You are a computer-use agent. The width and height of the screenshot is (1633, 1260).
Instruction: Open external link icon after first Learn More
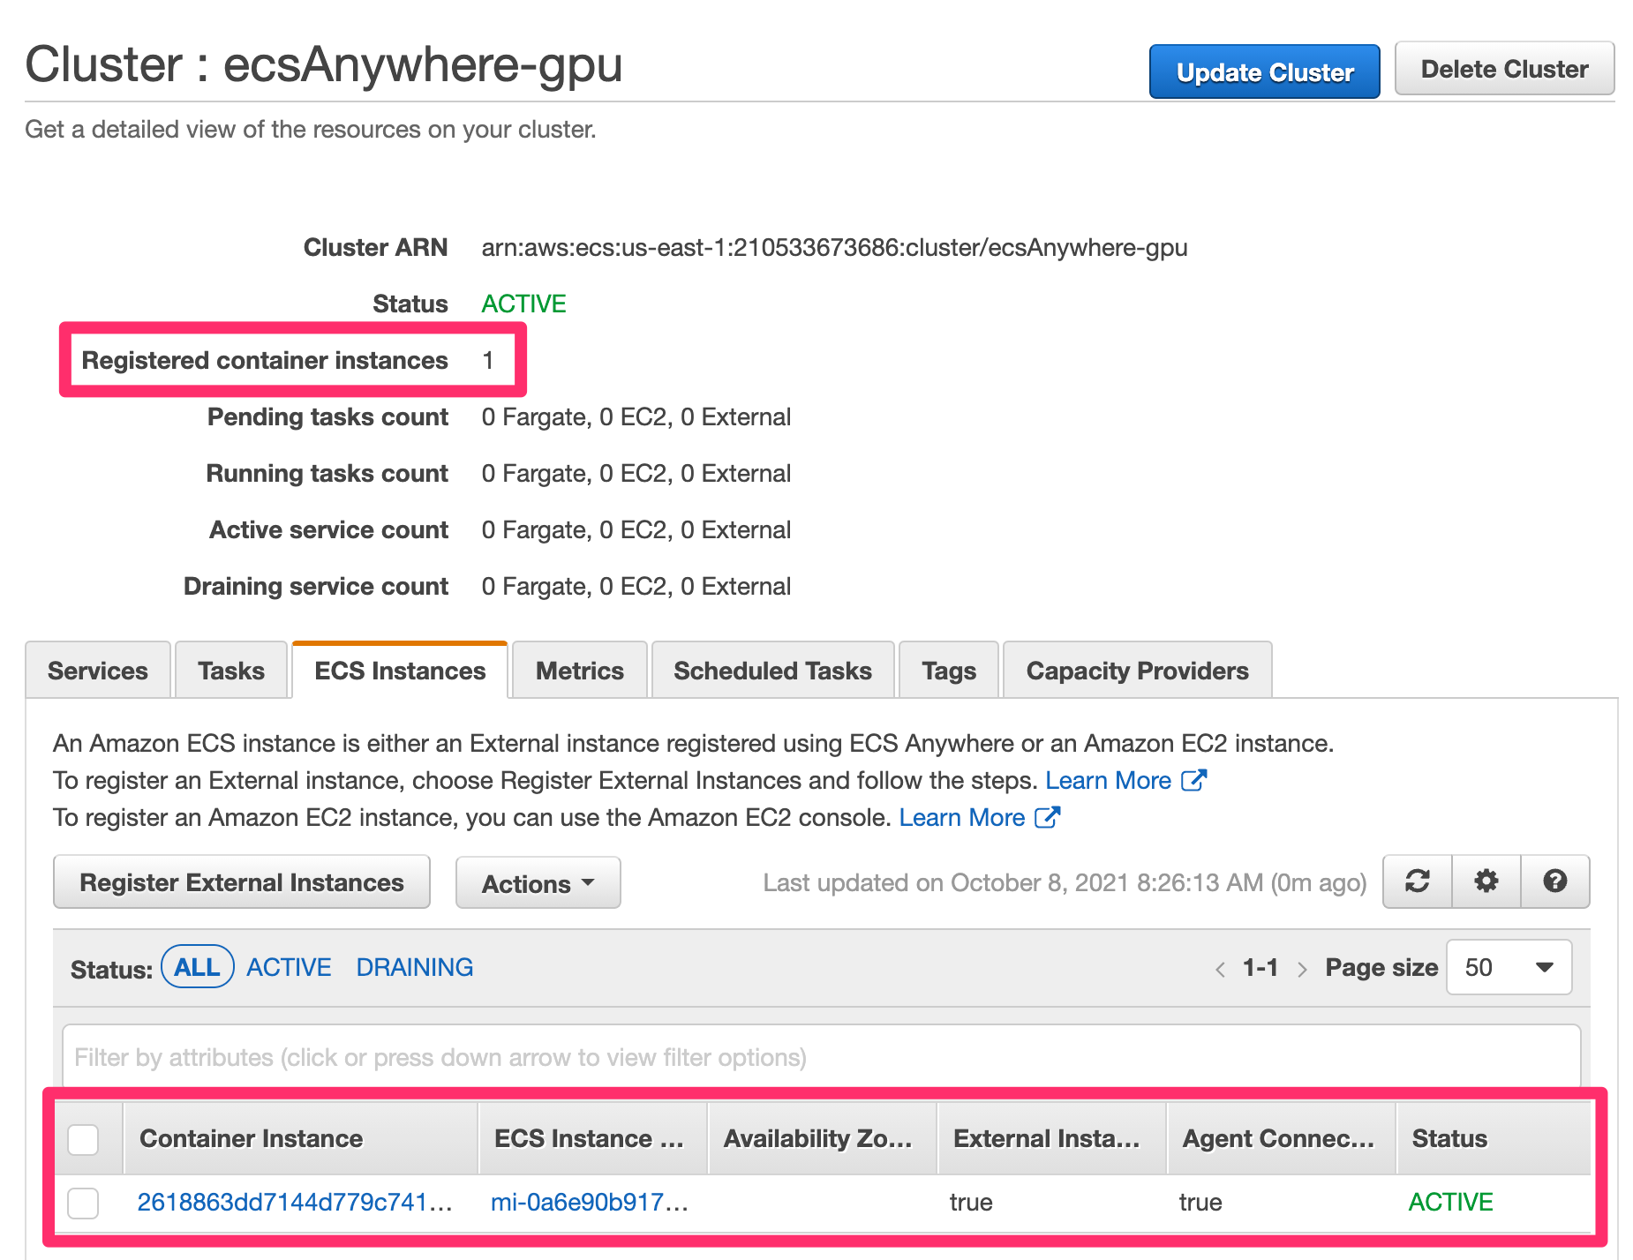[x=1195, y=780]
